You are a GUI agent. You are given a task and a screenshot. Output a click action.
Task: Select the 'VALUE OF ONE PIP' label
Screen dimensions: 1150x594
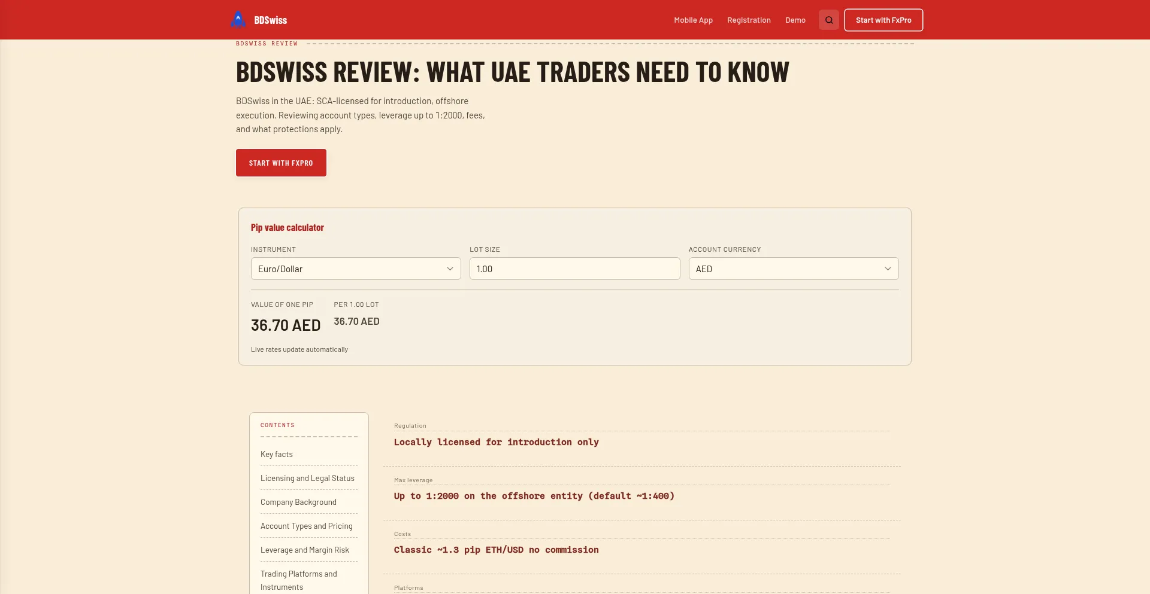point(282,304)
